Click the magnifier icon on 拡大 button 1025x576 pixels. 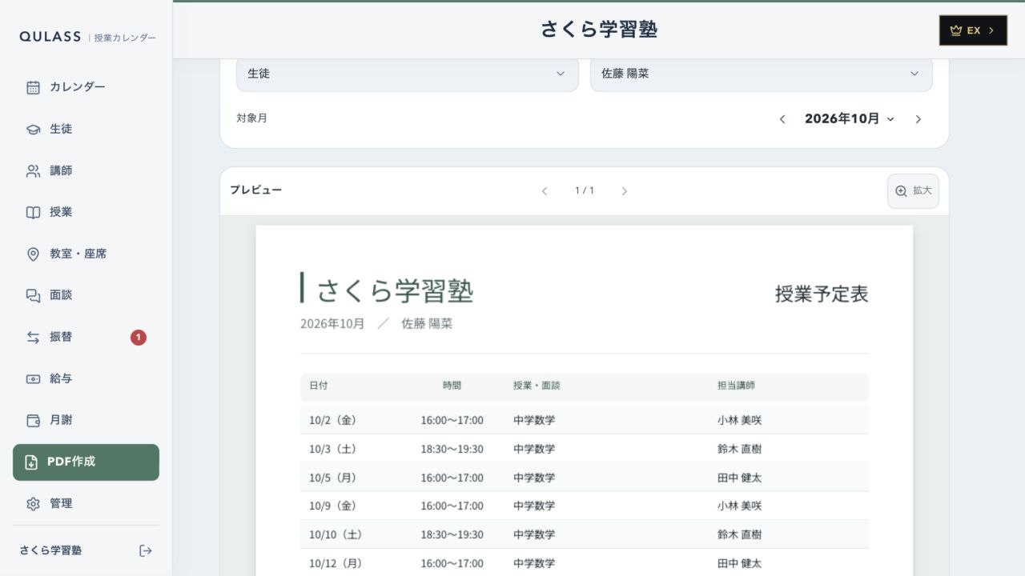901,191
